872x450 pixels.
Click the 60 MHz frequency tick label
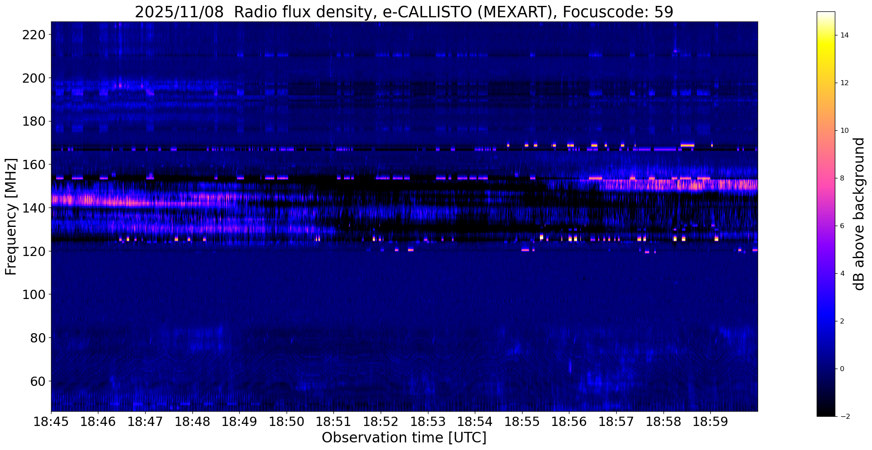coord(38,381)
